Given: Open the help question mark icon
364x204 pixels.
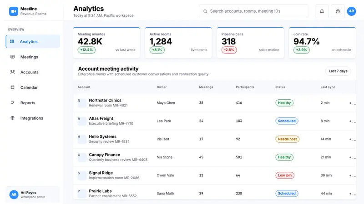Looking at the screenshot, I should (x=338, y=11).
